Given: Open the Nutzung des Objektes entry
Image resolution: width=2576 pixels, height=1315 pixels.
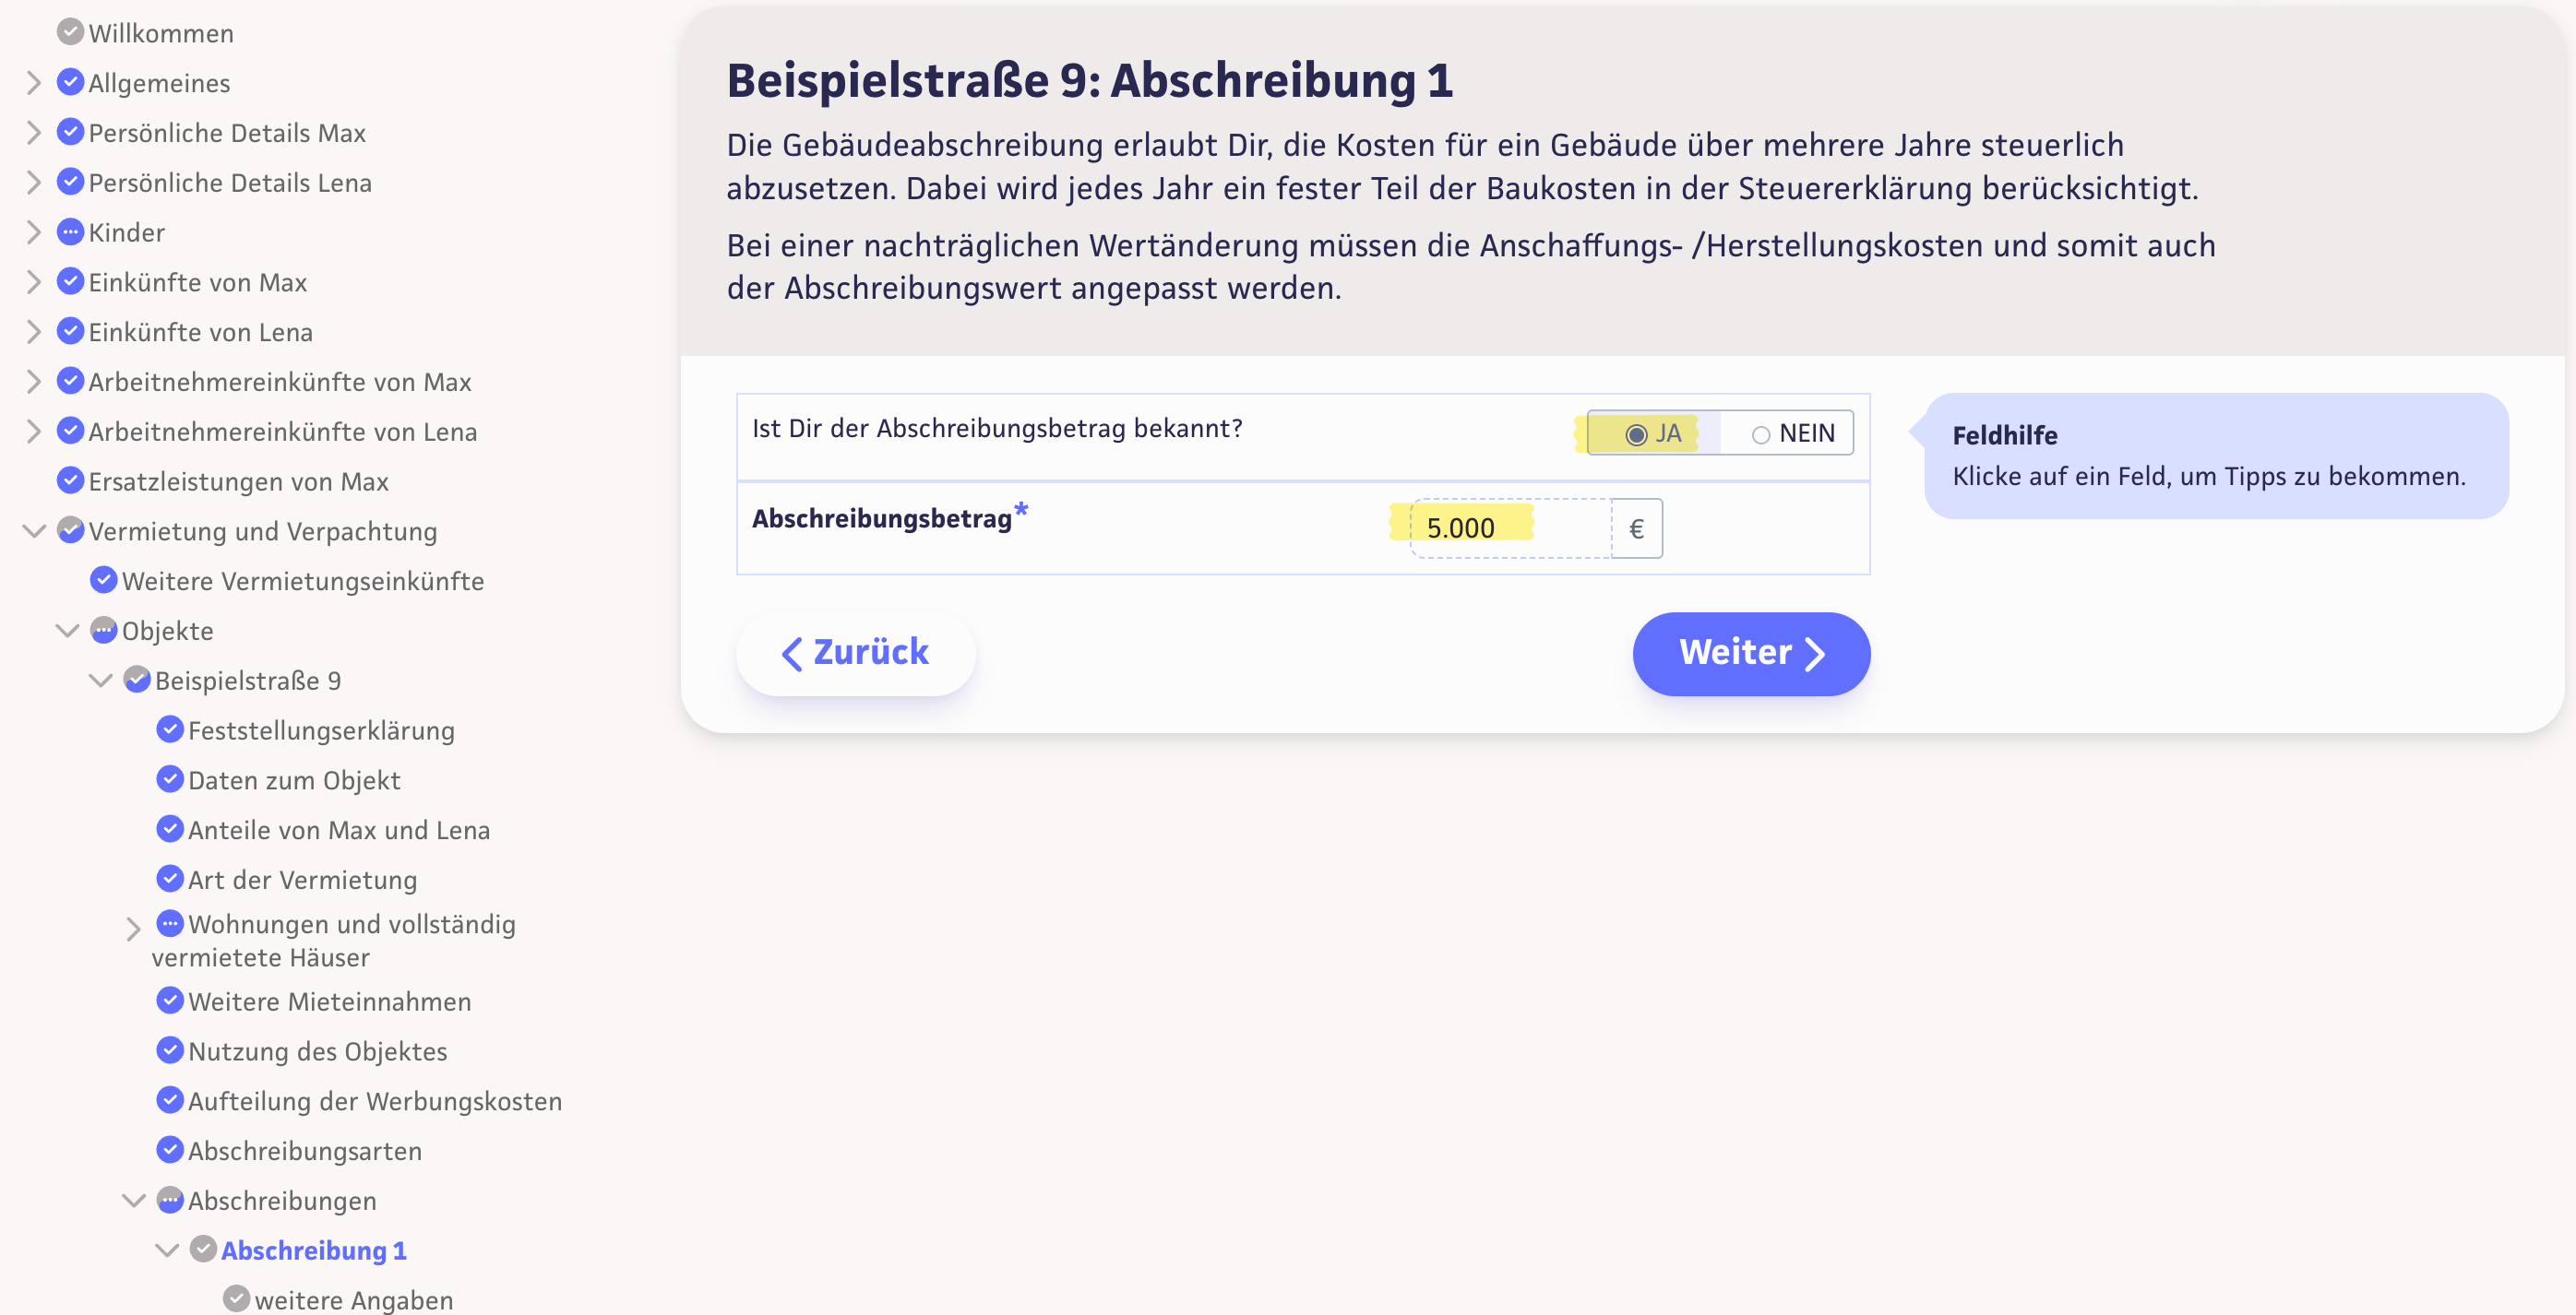Looking at the screenshot, I should point(317,1051).
